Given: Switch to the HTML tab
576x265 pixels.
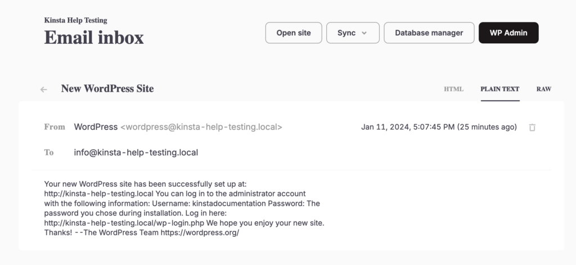Looking at the screenshot, I should point(453,89).
